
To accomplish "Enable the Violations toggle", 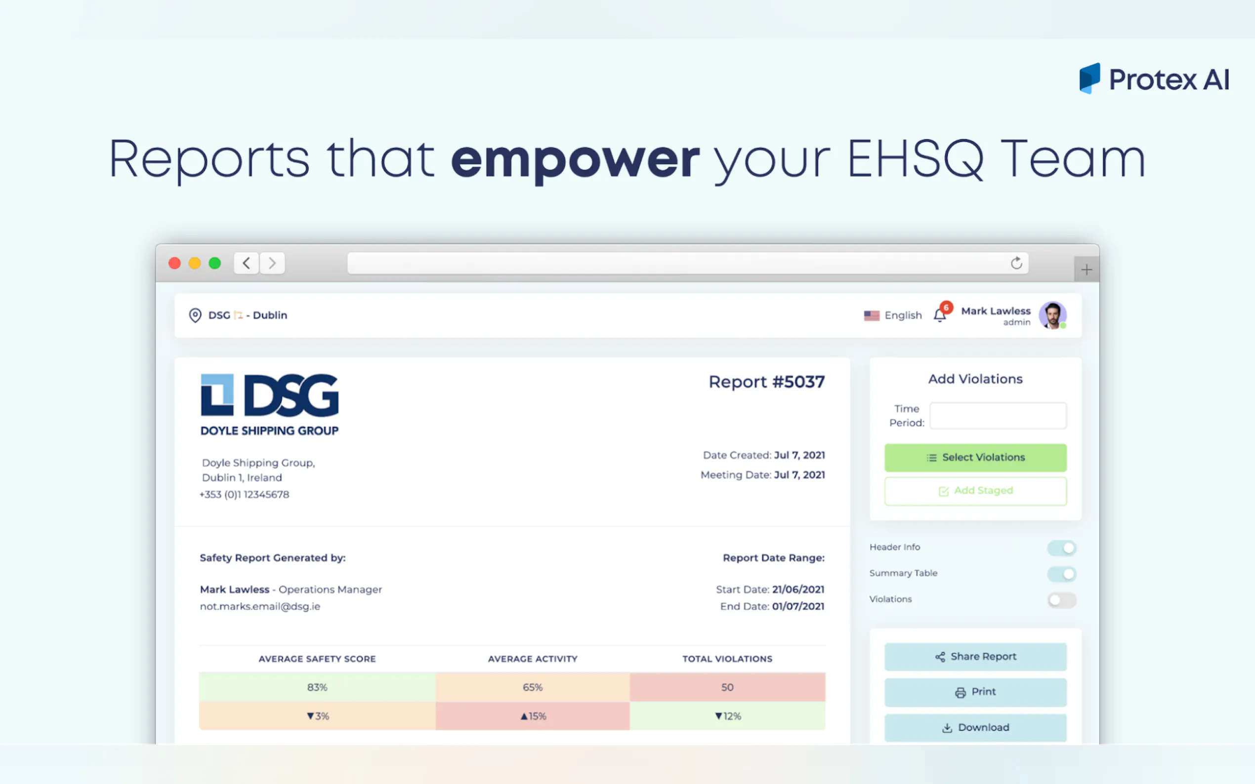I will click(x=1061, y=600).
